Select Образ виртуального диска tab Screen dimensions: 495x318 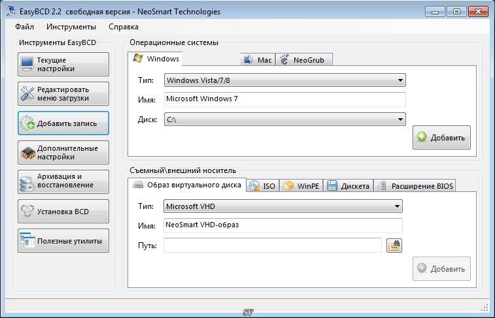tap(187, 185)
